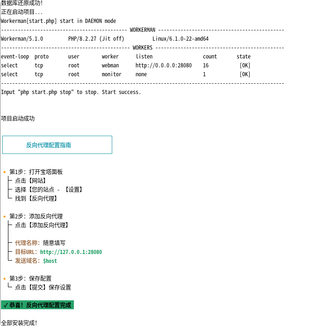Click the WORKERS section header
Image resolution: width=325 pixels, height=327 pixels.
[x=143, y=48]
